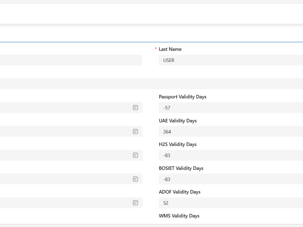Focus the UAE Validity Days field showing 364
The width and height of the screenshot is (303, 227).
coord(231,131)
